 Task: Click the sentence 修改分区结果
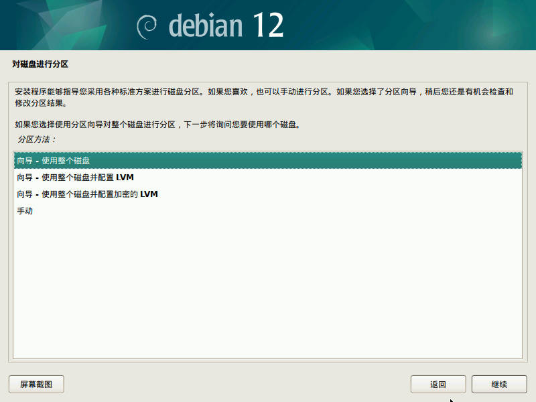[x=41, y=103]
